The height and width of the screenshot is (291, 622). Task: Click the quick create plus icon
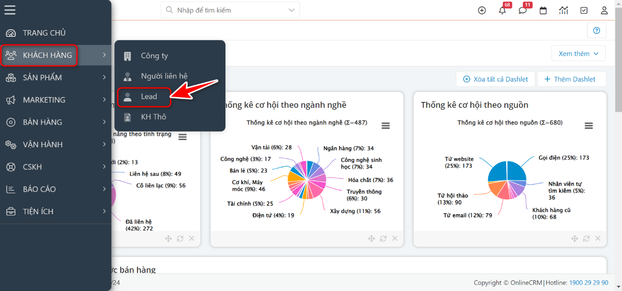click(x=482, y=10)
